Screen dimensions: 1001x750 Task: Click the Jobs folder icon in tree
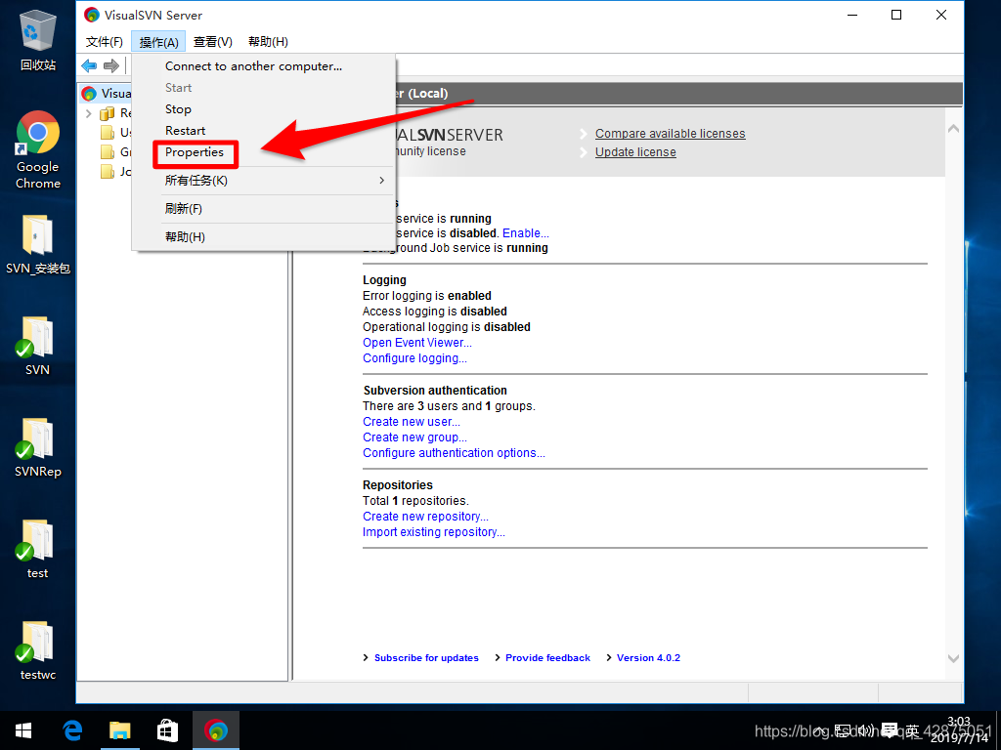108,172
